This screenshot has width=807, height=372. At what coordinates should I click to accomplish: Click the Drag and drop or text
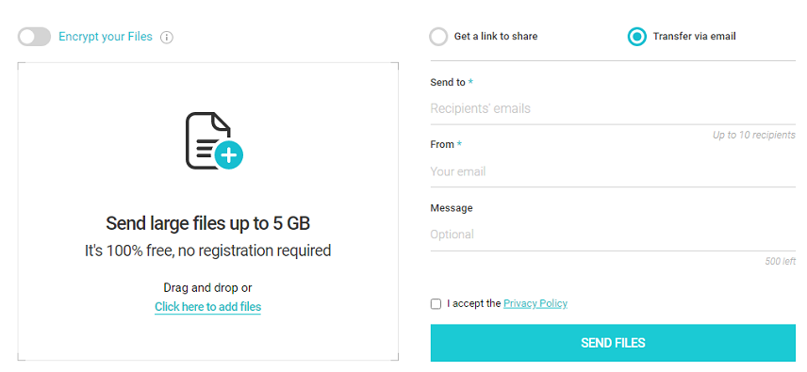[208, 287]
